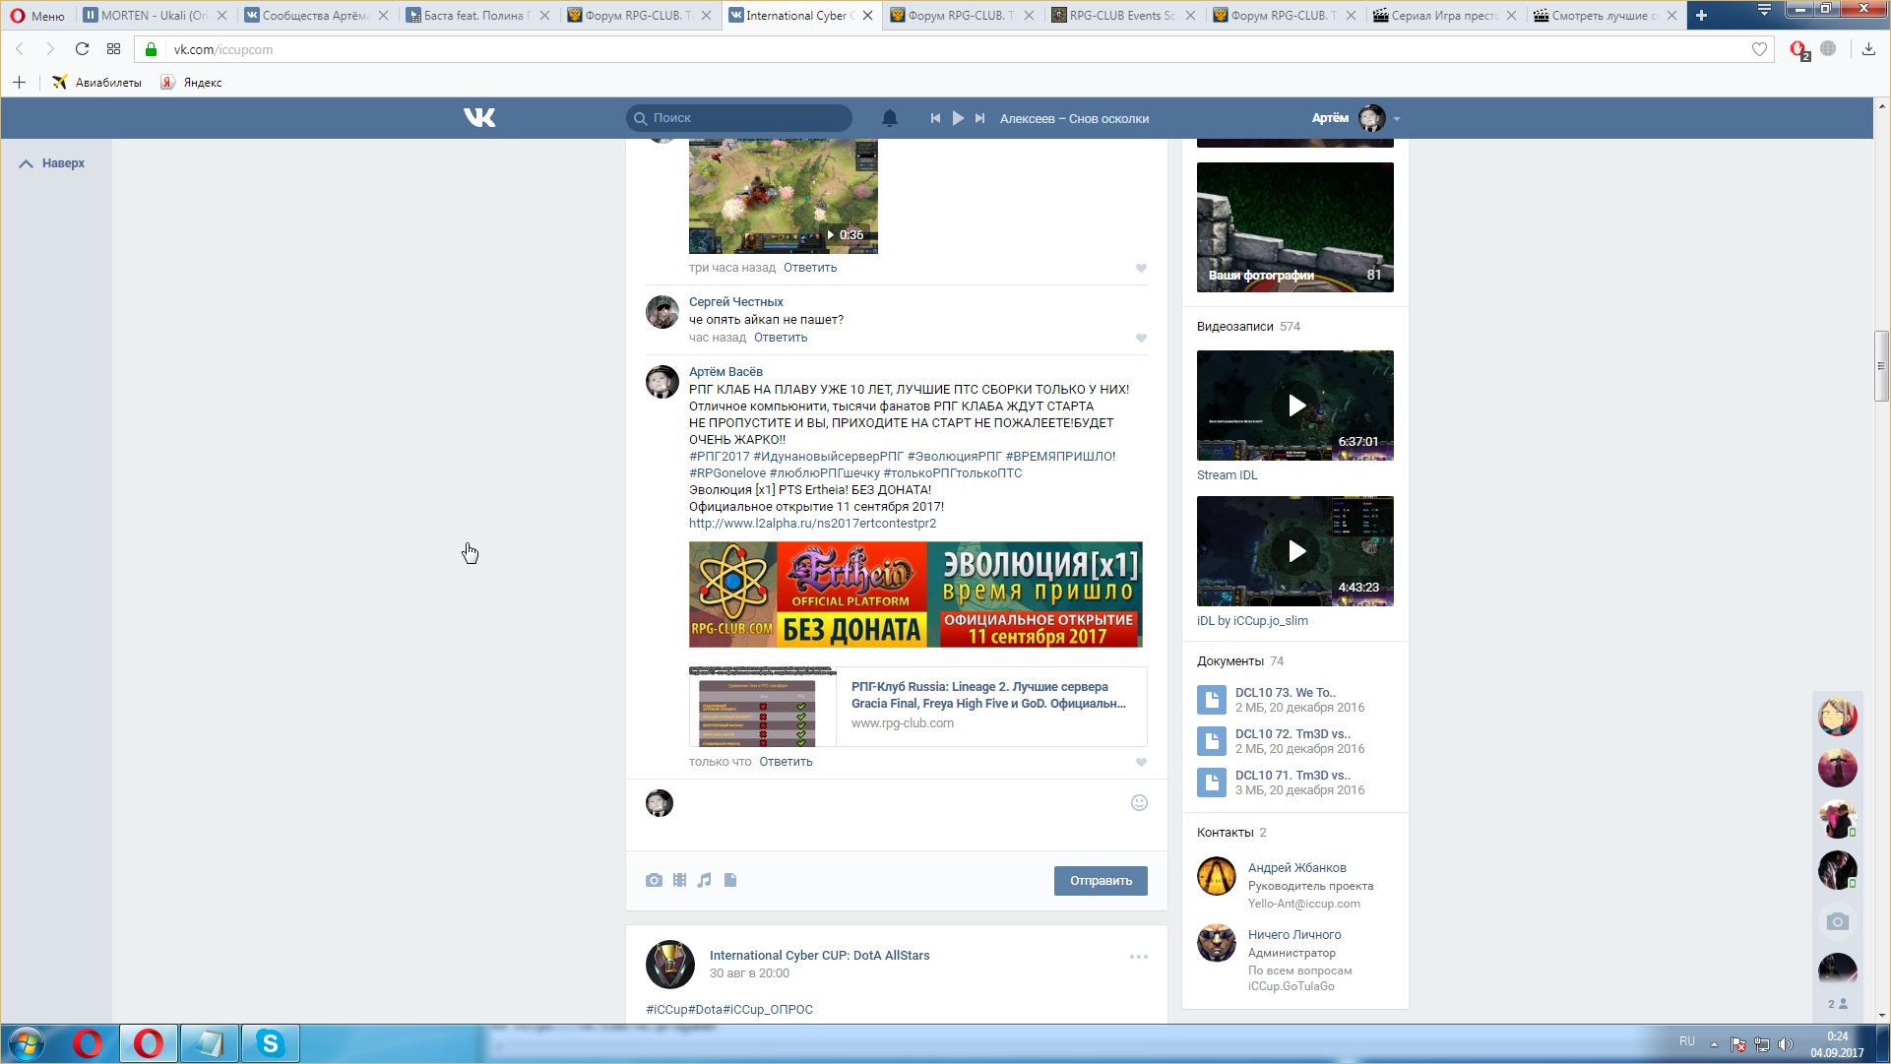This screenshot has height=1064, width=1891.
Task: Open the Ваши фотографии album
Action: [x=1295, y=227]
